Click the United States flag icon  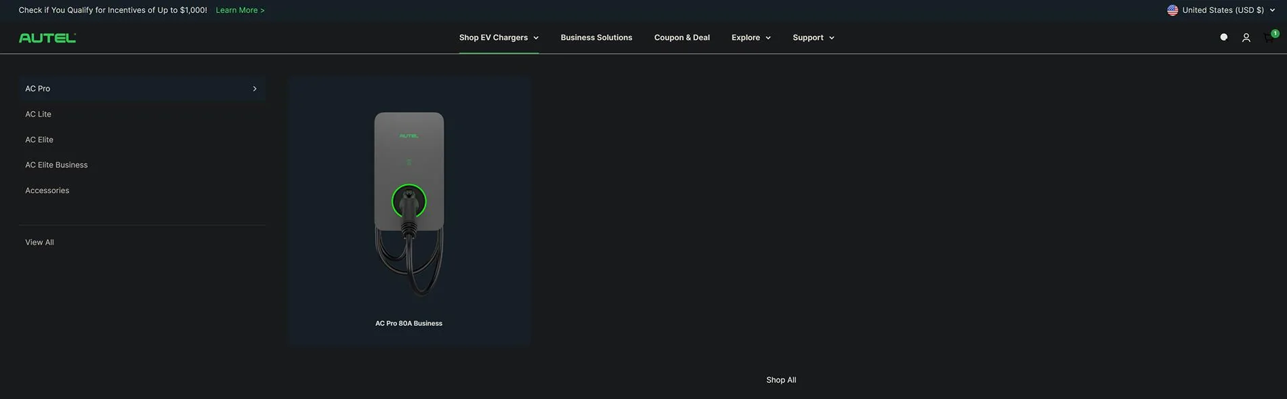[x=1173, y=10]
